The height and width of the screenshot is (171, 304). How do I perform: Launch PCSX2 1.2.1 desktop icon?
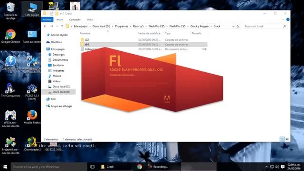point(32,92)
